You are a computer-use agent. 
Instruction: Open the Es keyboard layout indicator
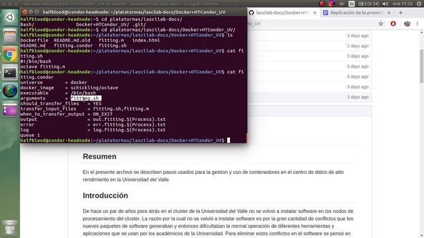pos(352,4)
